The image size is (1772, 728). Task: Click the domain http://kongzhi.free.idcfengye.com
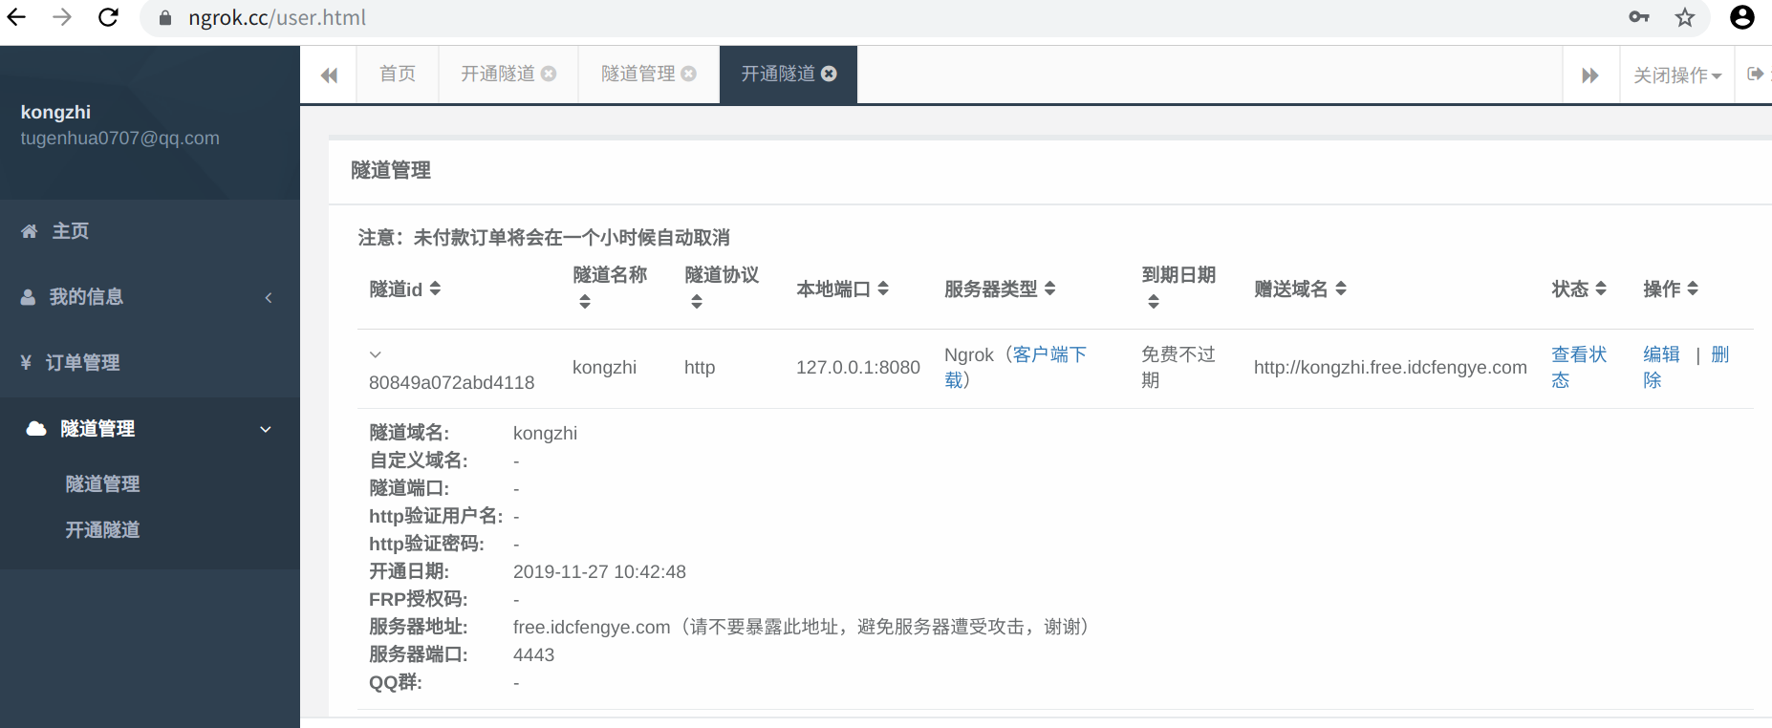click(1391, 368)
